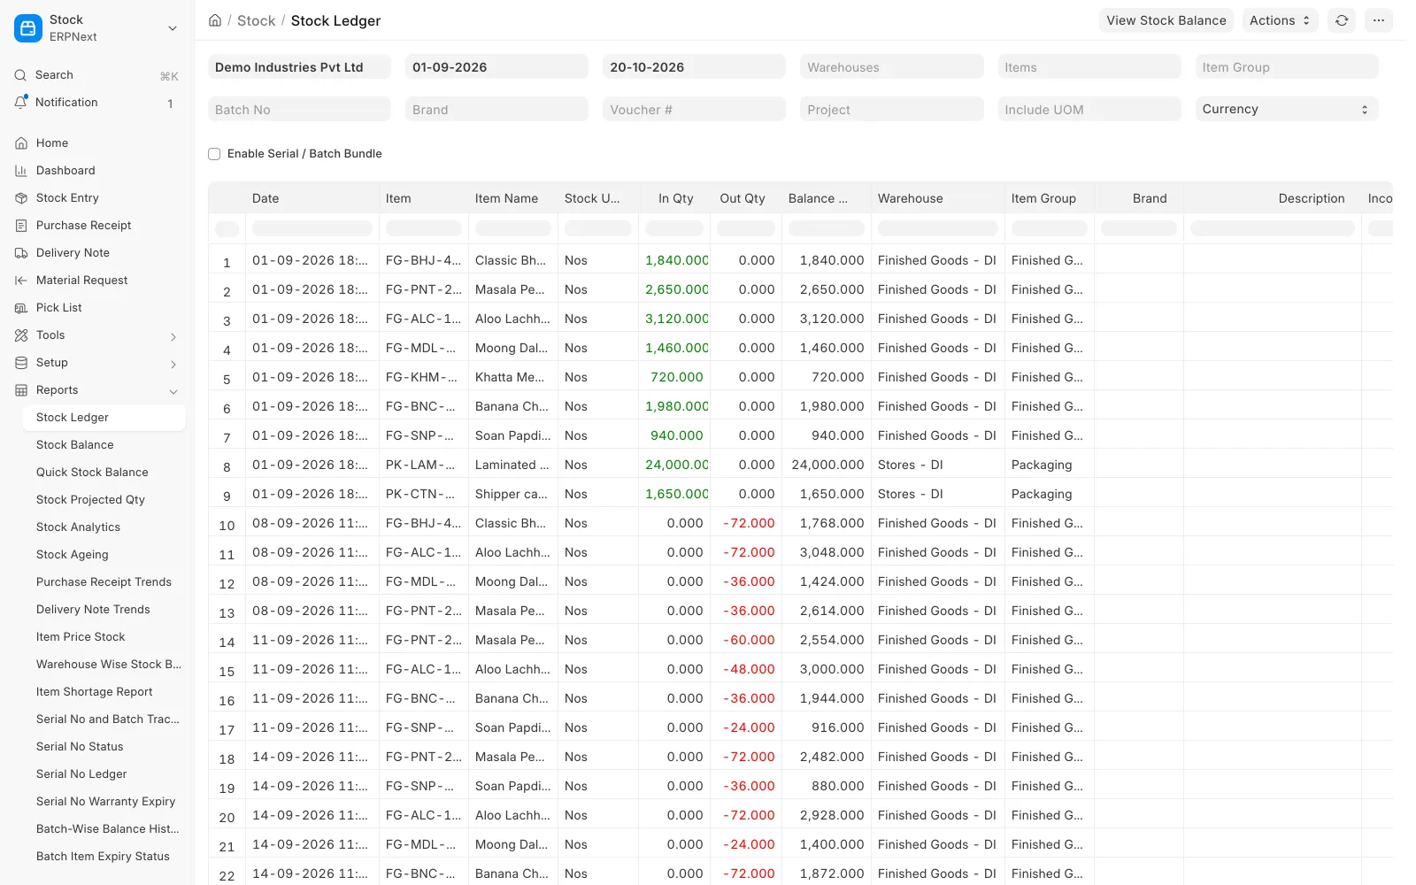The height and width of the screenshot is (885, 1416).
Task: Open Serial No Warranty Expiry report
Action: click(105, 802)
